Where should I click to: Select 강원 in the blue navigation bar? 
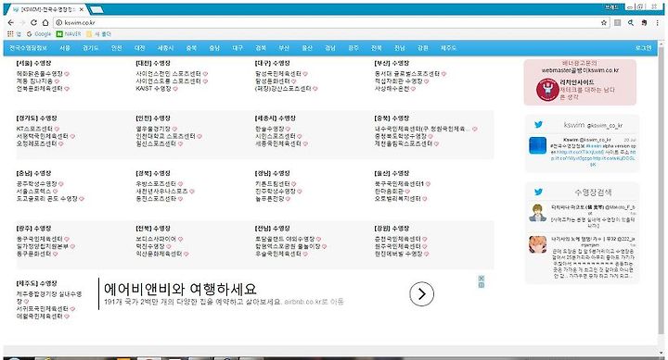[423, 48]
